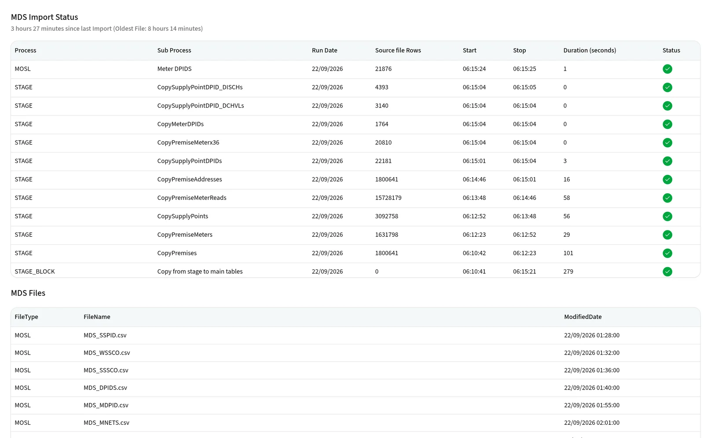704x438 pixels.
Task: Click status check icon for CopySupplyPointDPID_DCHVLs
Action: 667,106
